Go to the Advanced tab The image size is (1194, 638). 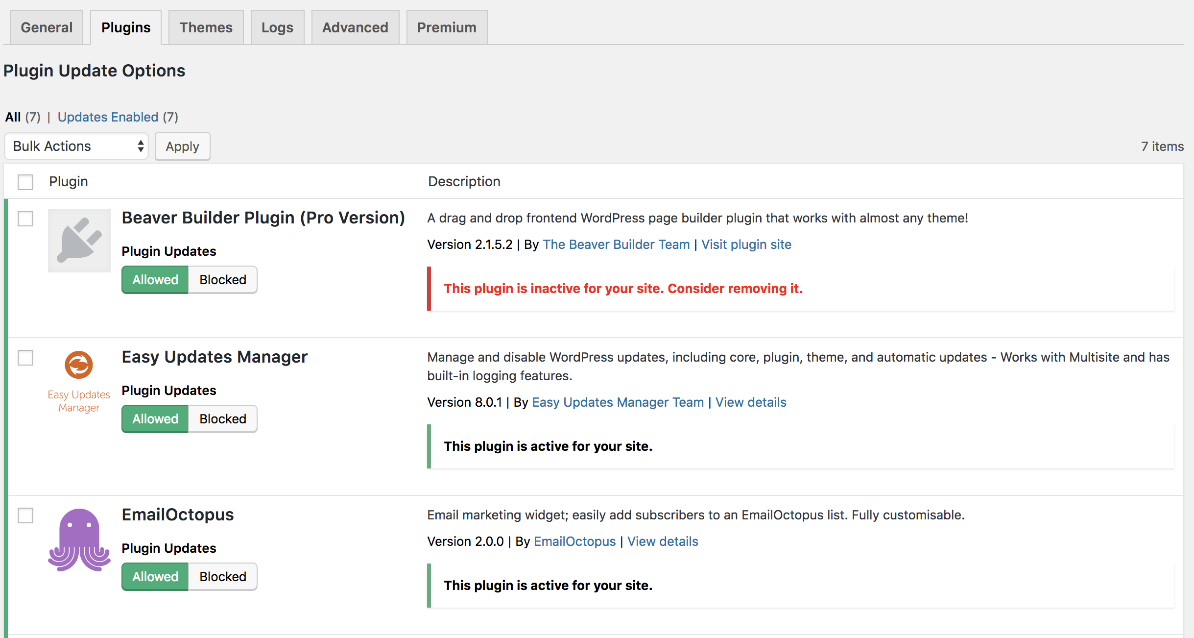(355, 27)
